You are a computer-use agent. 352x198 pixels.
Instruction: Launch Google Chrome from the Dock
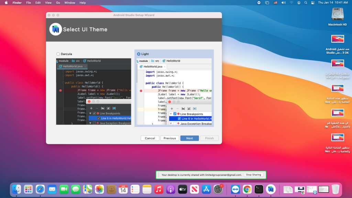[247, 189]
